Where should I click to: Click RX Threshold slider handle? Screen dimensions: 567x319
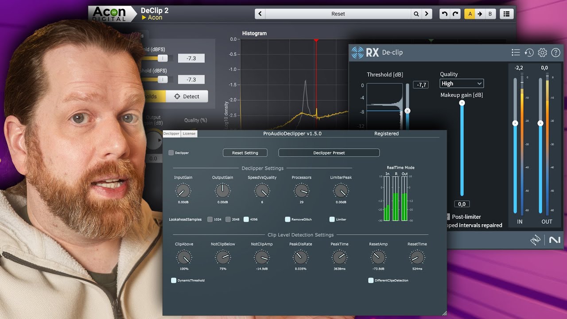(408, 111)
